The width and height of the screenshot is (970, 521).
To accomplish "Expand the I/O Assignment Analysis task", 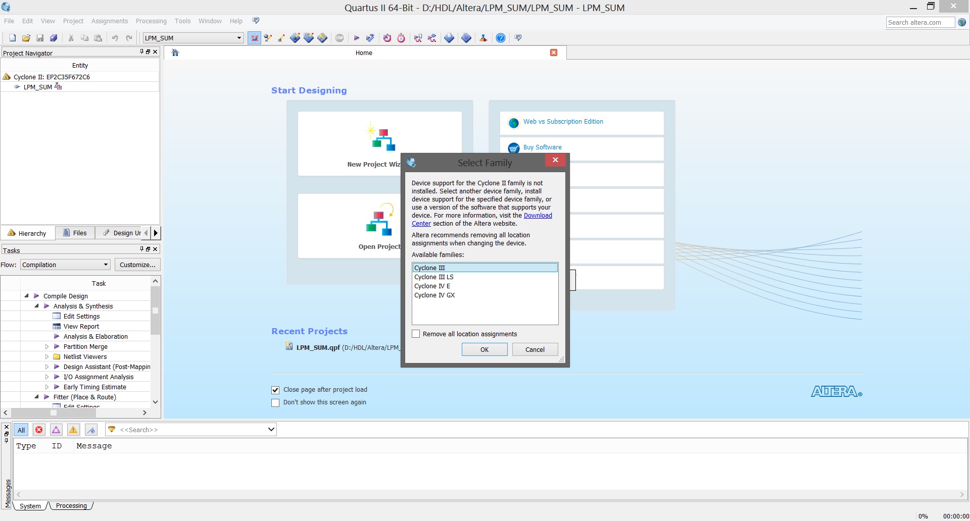I will click(x=46, y=377).
